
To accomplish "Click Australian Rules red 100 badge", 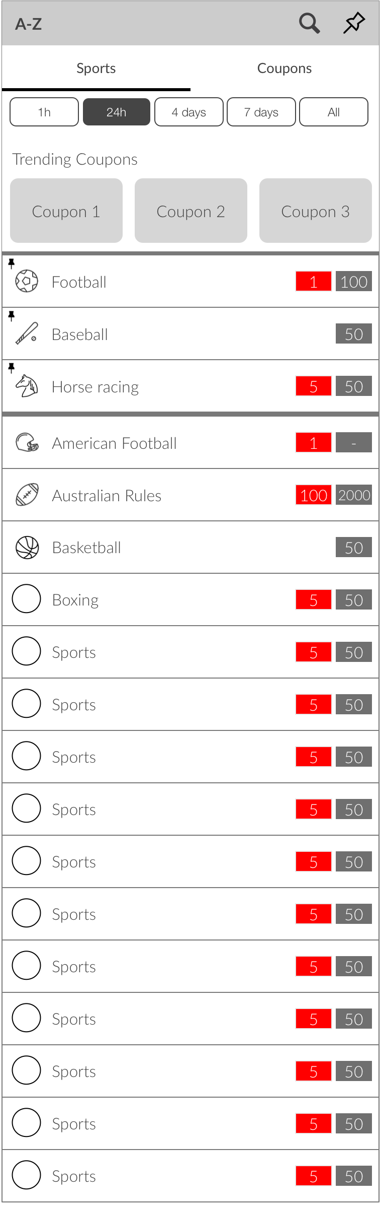I will 314,495.
